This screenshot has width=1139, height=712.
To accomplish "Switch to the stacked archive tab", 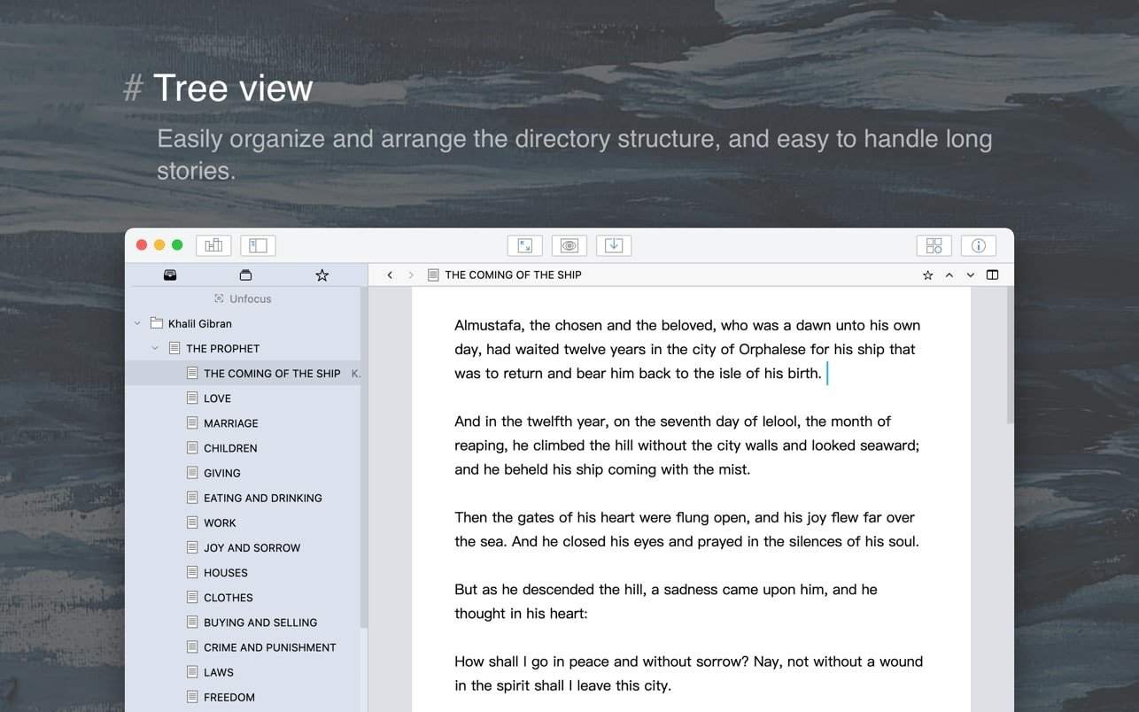I will tap(245, 275).
